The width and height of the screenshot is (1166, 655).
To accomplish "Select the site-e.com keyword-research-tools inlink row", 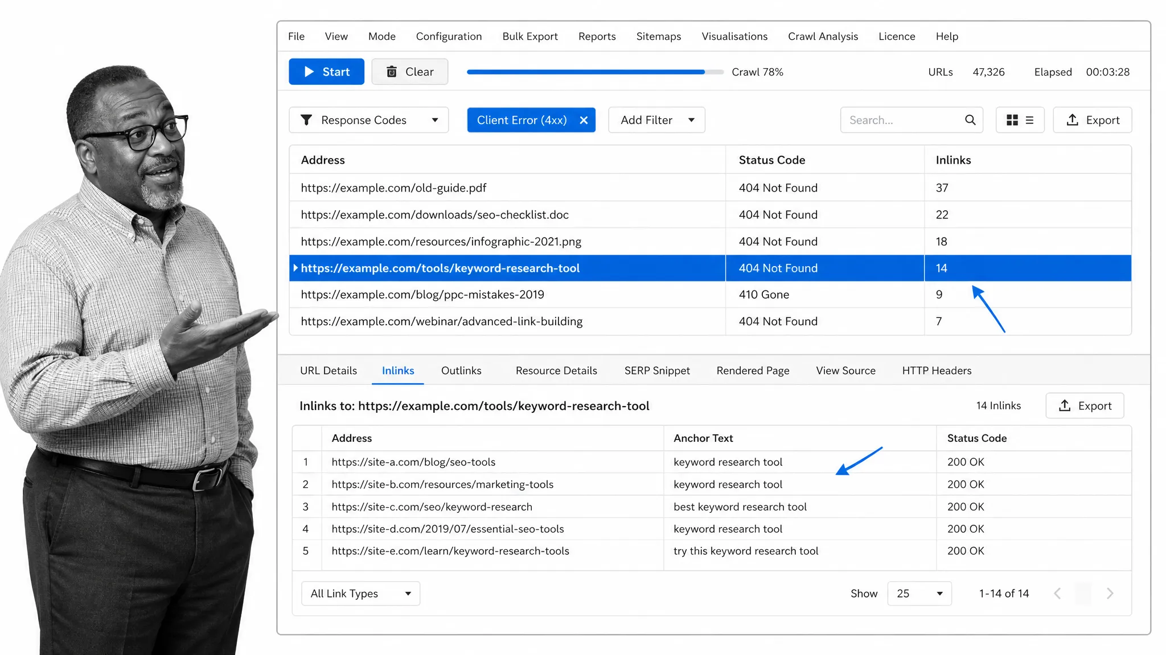I will (x=712, y=550).
